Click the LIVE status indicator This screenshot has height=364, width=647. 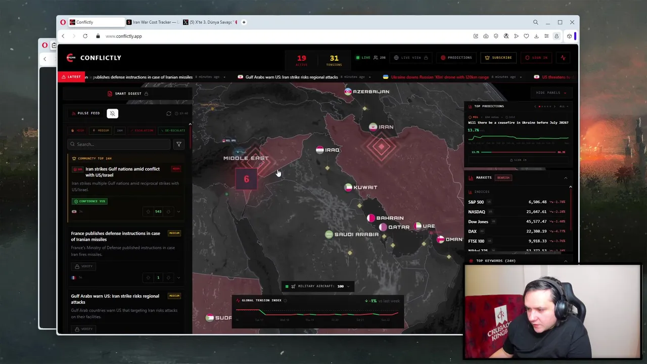pyautogui.click(x=363, y=58)
